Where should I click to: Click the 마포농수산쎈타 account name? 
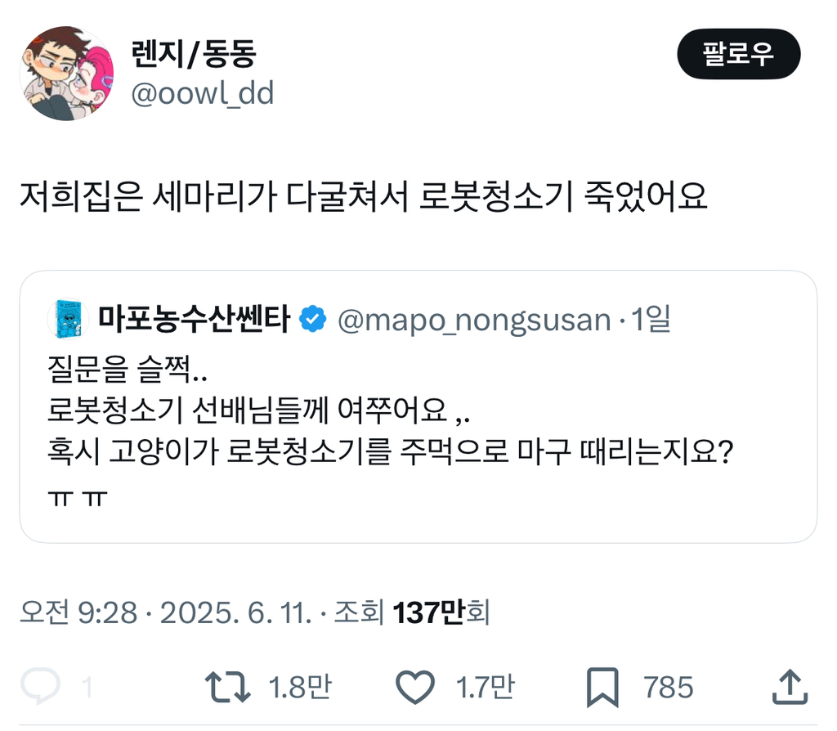pos(193,320)
